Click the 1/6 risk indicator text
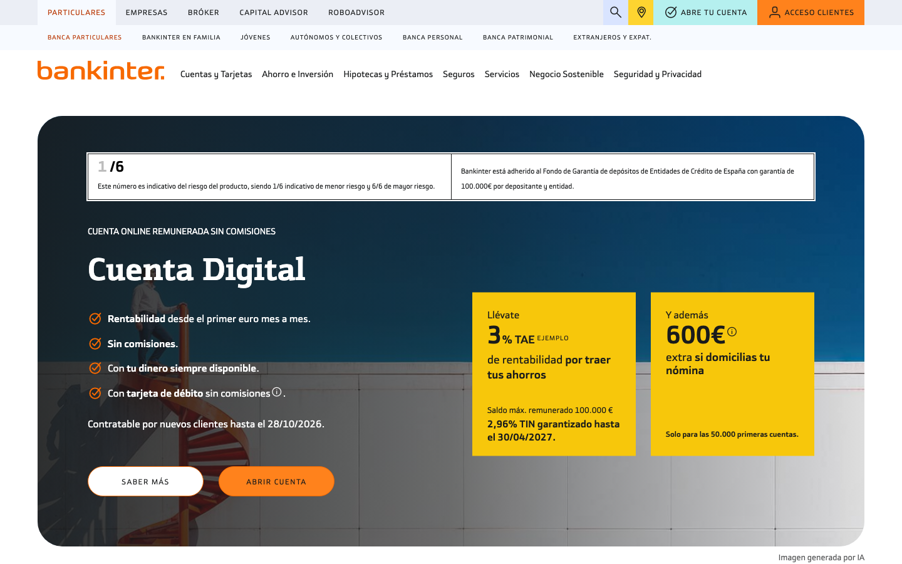This screenshot has width=902, height=564. pos(111,167)
